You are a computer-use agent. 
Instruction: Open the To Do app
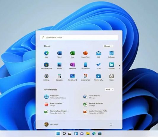point(99,66)
